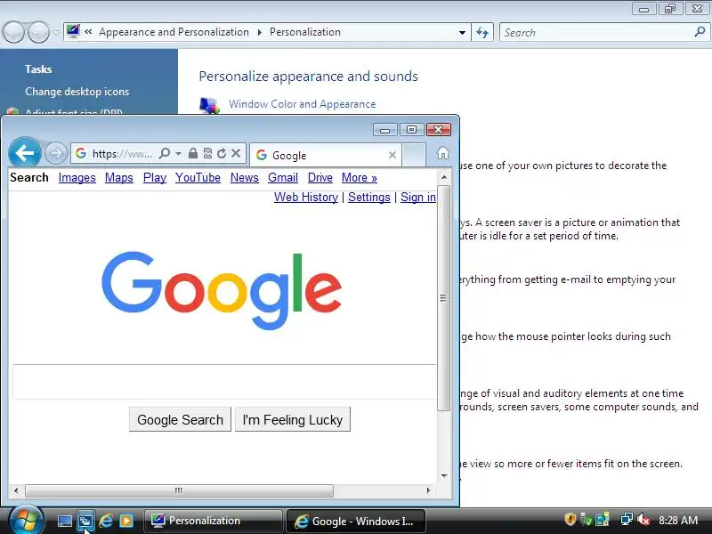The image size is (712, 534).
Task: Refresh the Google page in IE
Action: pos(222,153)
